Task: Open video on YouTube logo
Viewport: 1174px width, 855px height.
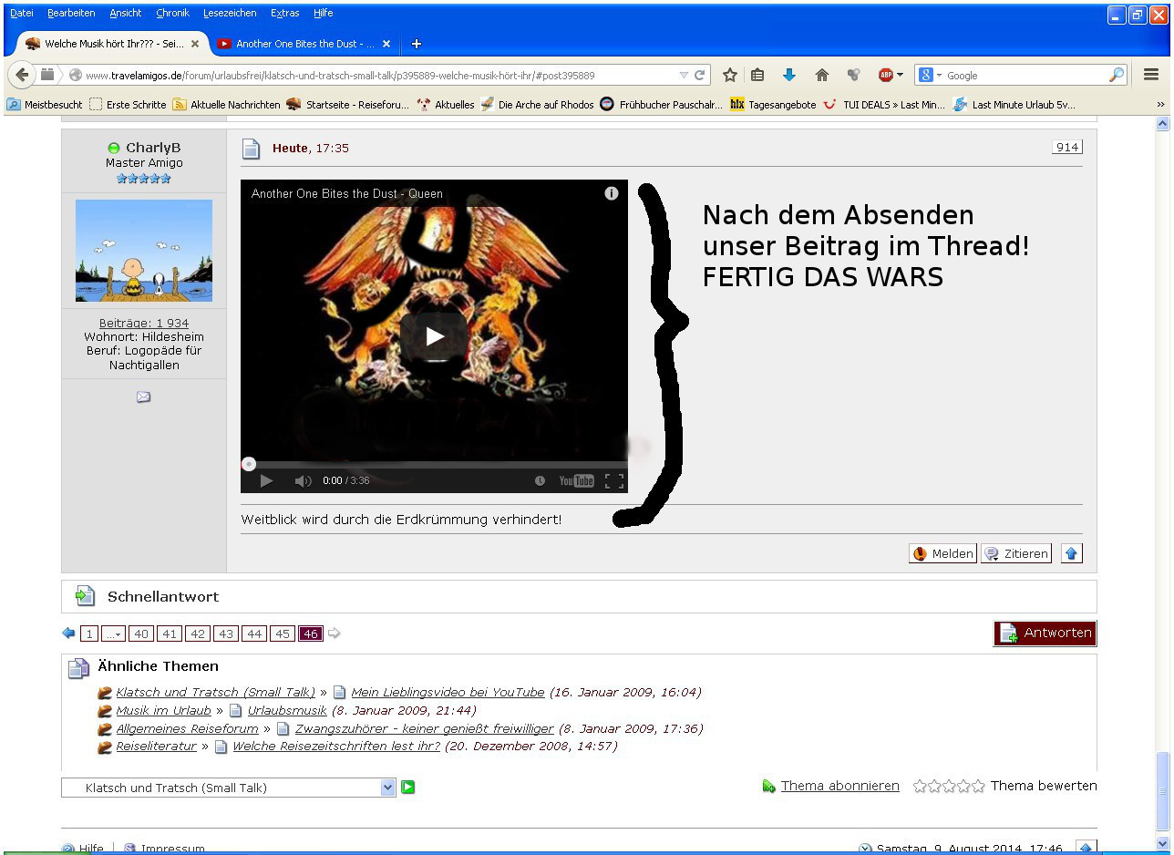Action: click(x=576, y=480)
